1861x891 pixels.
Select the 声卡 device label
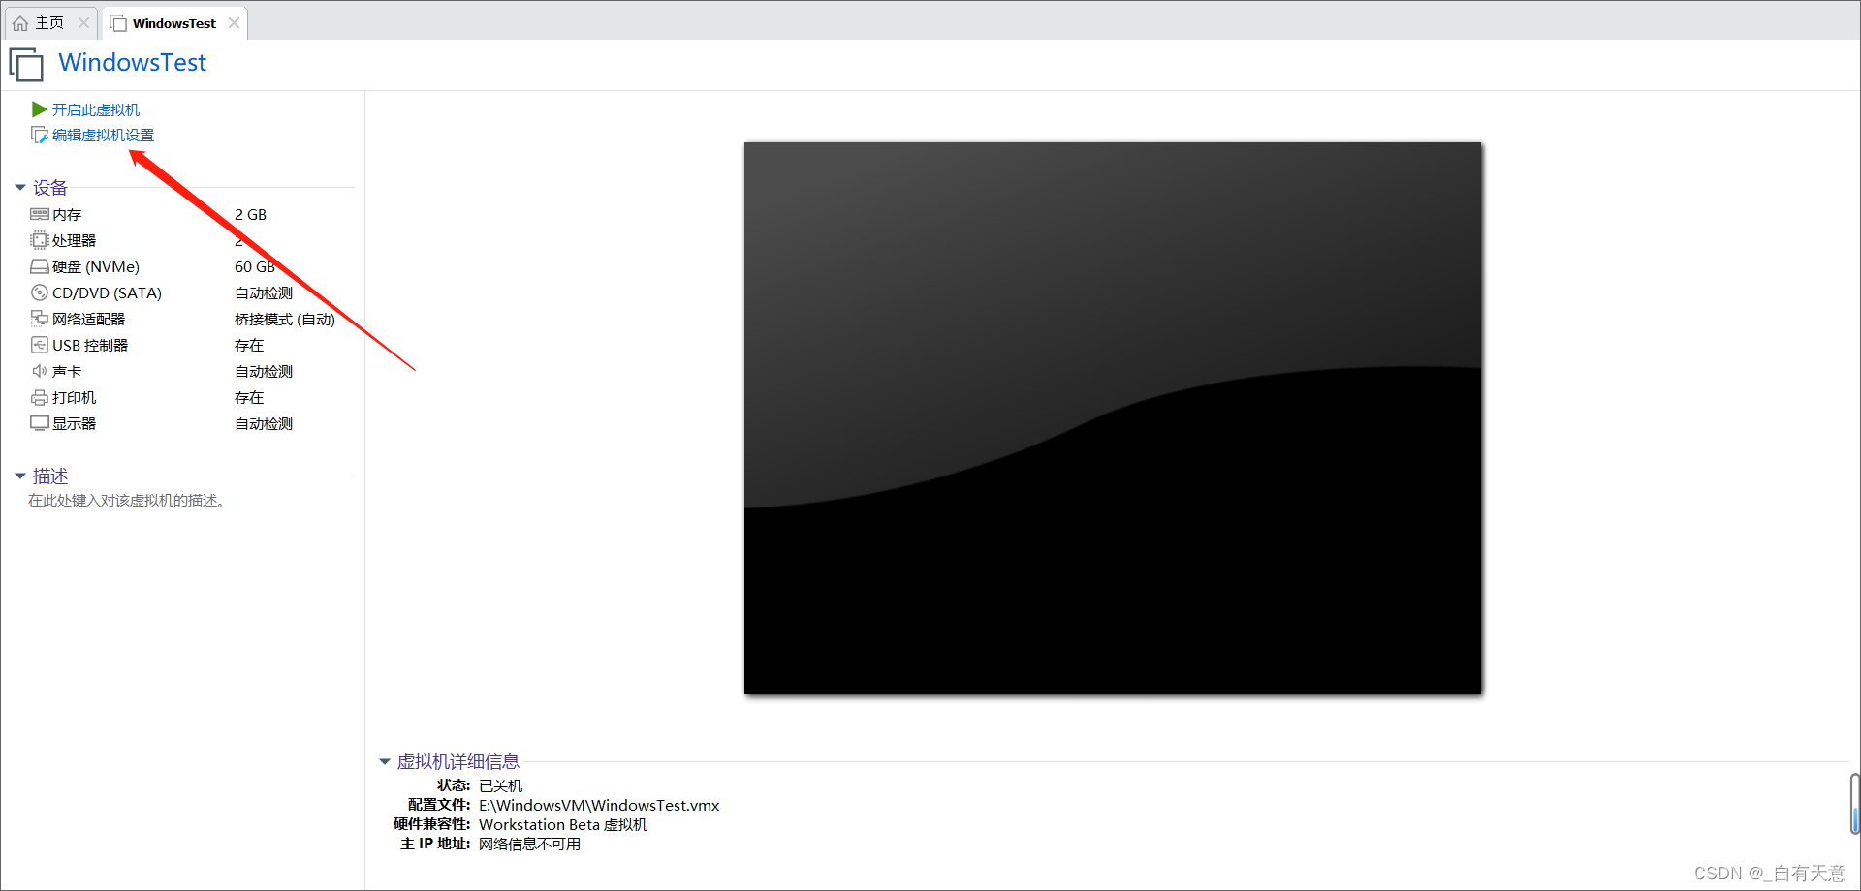coord(67,371)
